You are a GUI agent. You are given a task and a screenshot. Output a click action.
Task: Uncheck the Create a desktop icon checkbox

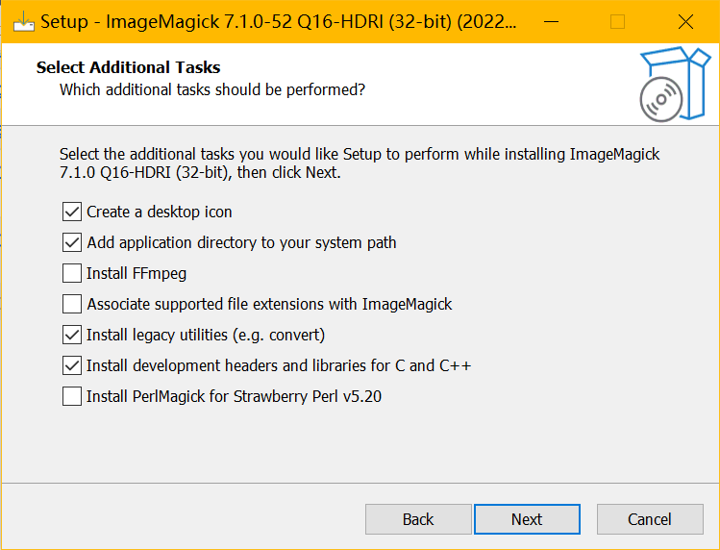click(72, 212)
